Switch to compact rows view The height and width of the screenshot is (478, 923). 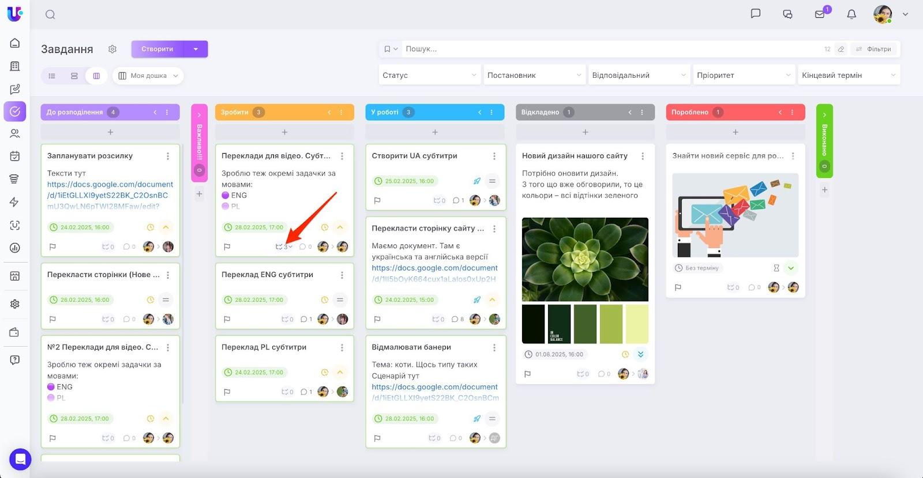74,75
